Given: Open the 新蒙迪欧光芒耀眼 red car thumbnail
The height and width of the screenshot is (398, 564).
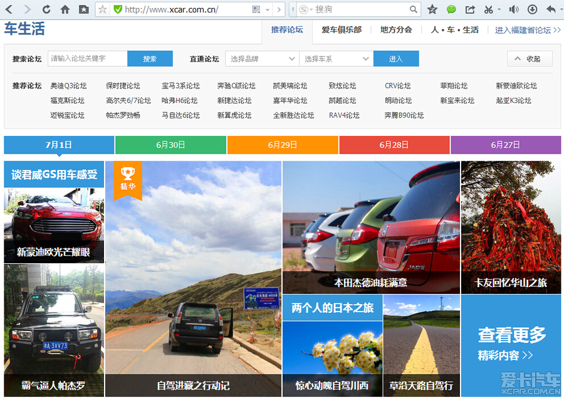Looking at the screenshot, I should 54,225.
